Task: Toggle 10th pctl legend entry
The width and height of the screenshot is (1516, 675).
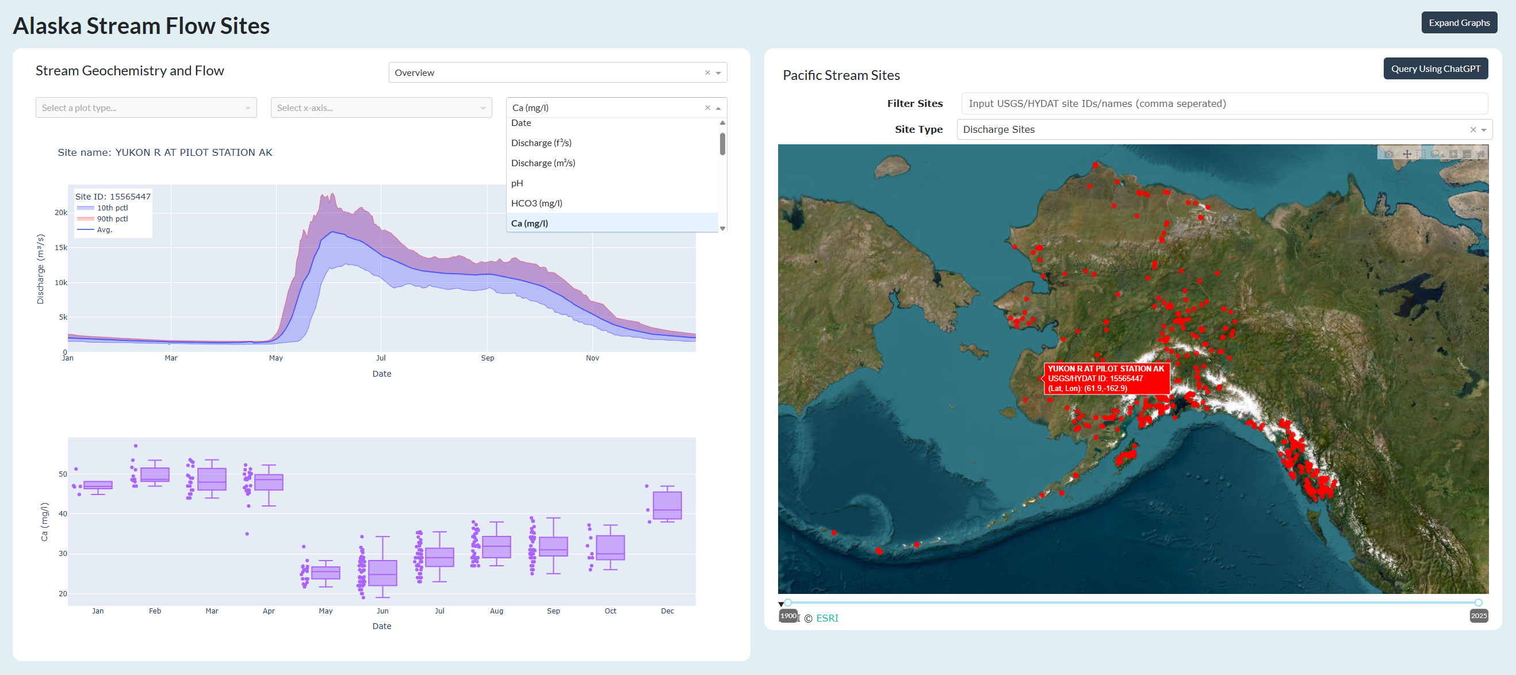Action: (112, 208)
